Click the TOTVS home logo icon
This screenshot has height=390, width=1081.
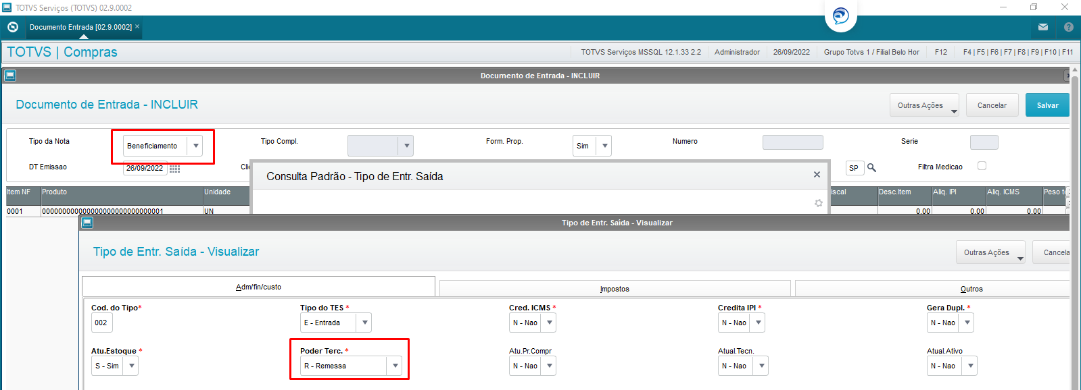pos(12,27)
